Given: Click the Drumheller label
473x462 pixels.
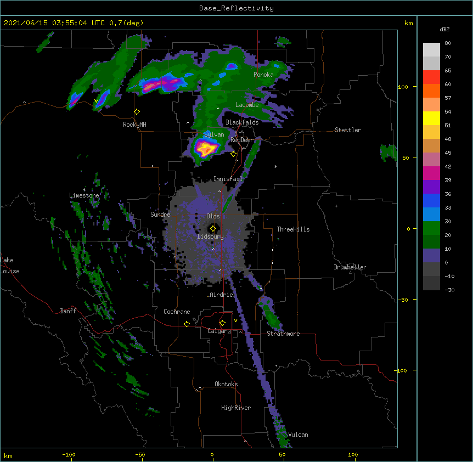Looking at the screenshot, I should [x=350, y=267].
